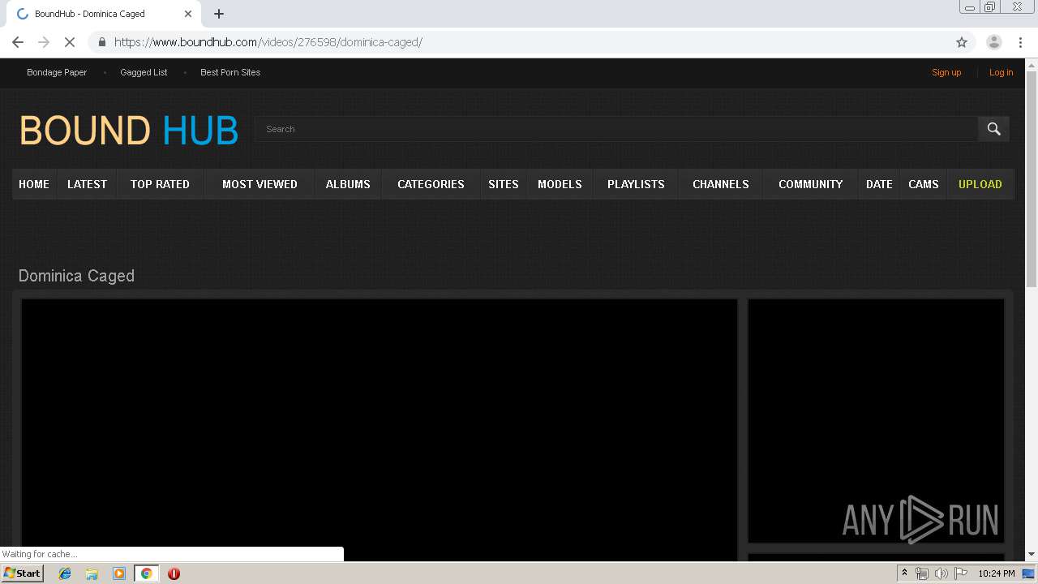Open the Windows Start button
This screenshot has width=1038, height=584.
tap(23, 573)
